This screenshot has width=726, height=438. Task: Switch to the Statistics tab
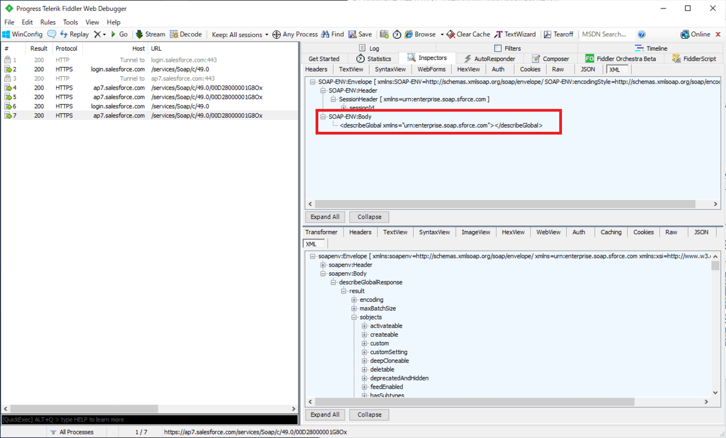pyautogui.click(x=374, y=59)
